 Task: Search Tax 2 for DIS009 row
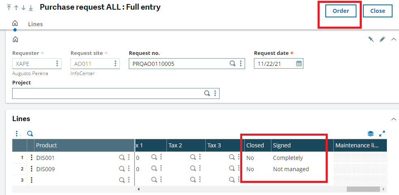pos(193,168)
